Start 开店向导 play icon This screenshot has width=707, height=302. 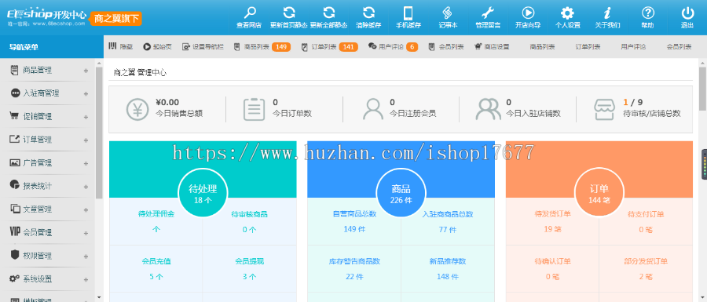(x=528, y=12)
